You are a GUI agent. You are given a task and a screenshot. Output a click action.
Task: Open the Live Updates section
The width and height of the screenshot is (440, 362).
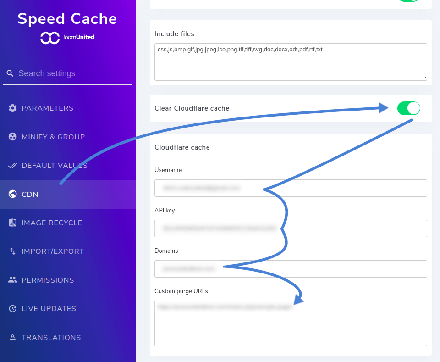[x=49, y=309]
